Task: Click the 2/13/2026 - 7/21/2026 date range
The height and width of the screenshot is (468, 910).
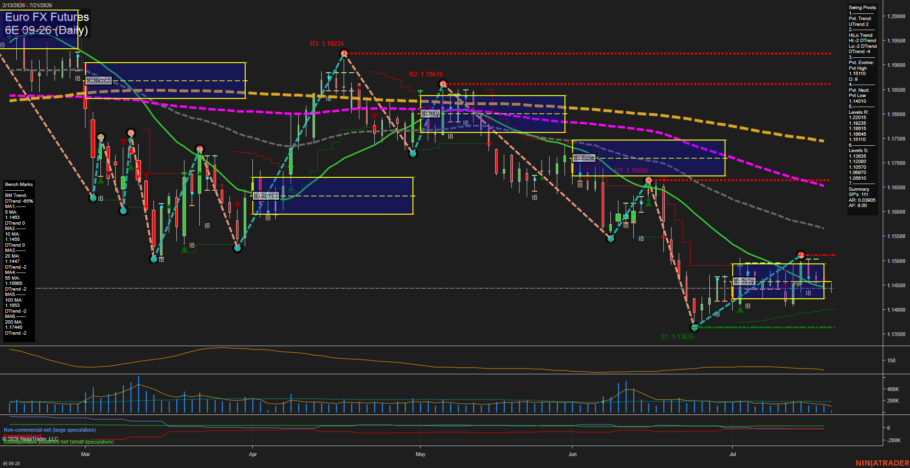Action: pyautogui.click(x=26, y=5)
